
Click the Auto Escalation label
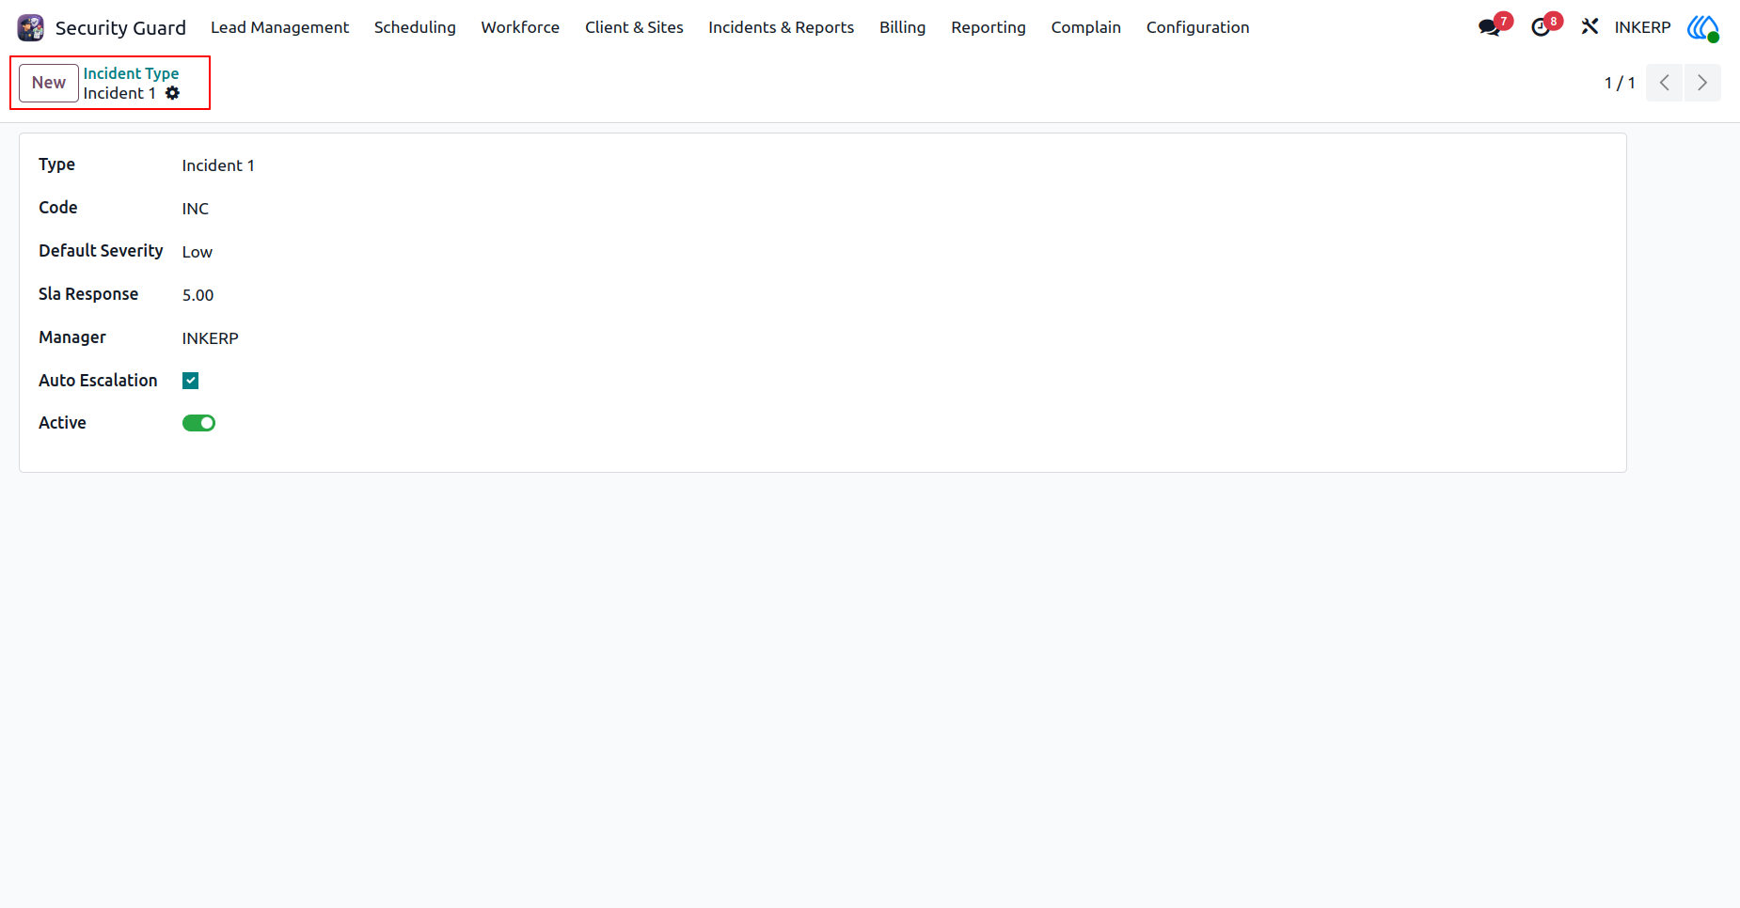click(98, 381)
